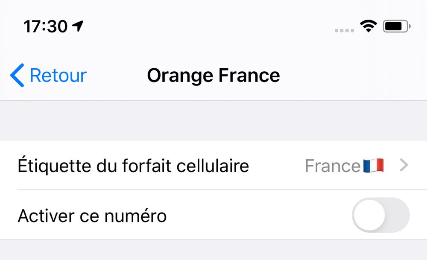Tap the 17:30 clock in status bar

tap(46, 26)
